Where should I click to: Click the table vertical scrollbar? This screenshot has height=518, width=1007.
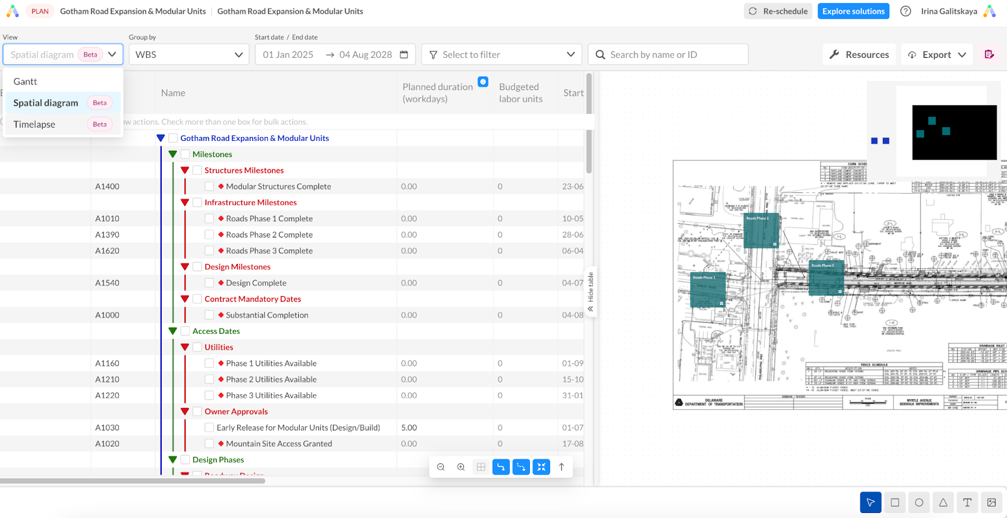point(589,123)
